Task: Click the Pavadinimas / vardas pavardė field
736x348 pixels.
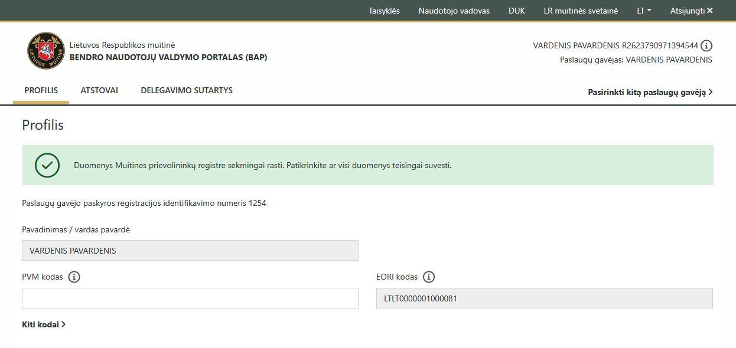Action: (190, 250)
